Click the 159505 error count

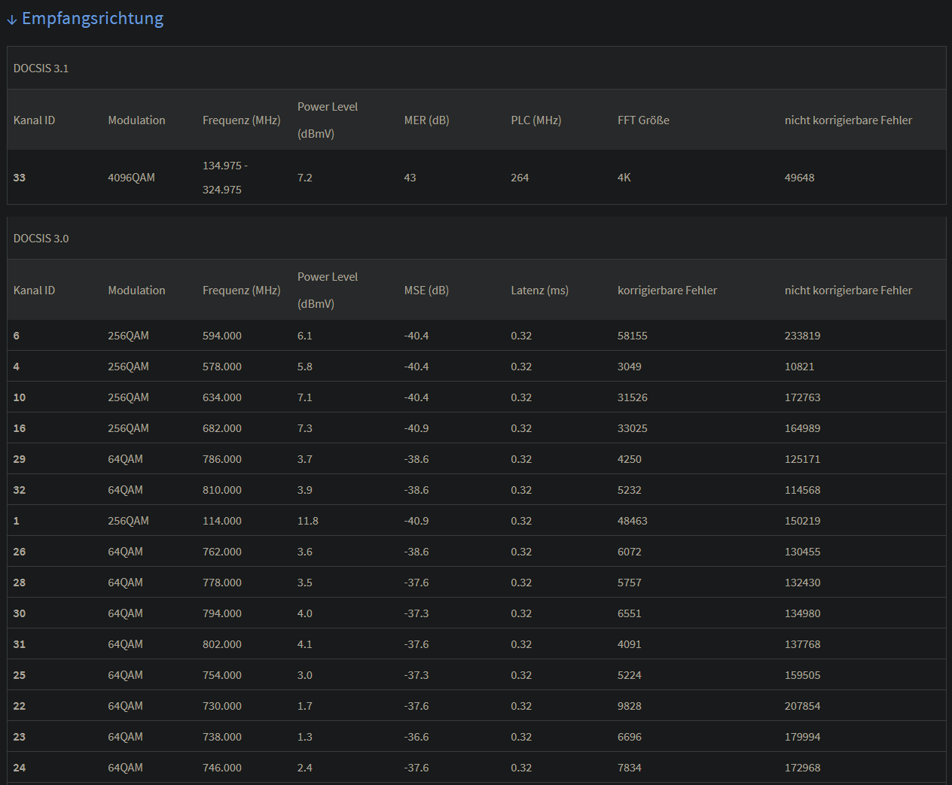802,675
